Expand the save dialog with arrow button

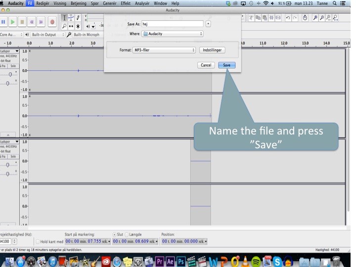coord(208,24)
